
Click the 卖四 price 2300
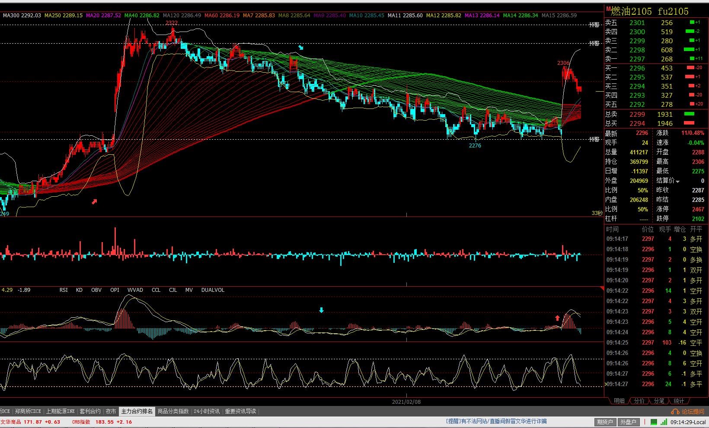(637, 32)
